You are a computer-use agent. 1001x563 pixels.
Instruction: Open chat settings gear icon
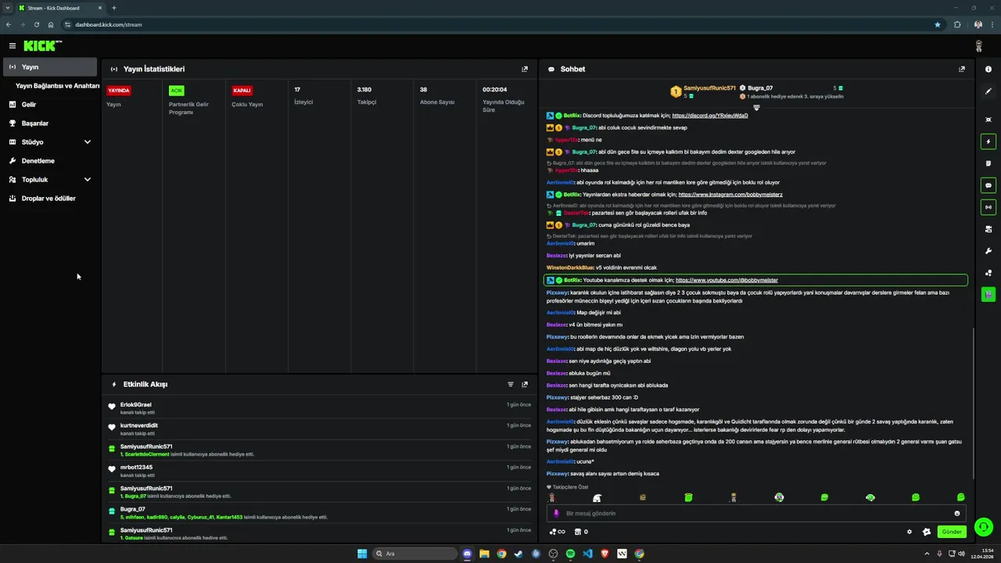coord(910,532)
